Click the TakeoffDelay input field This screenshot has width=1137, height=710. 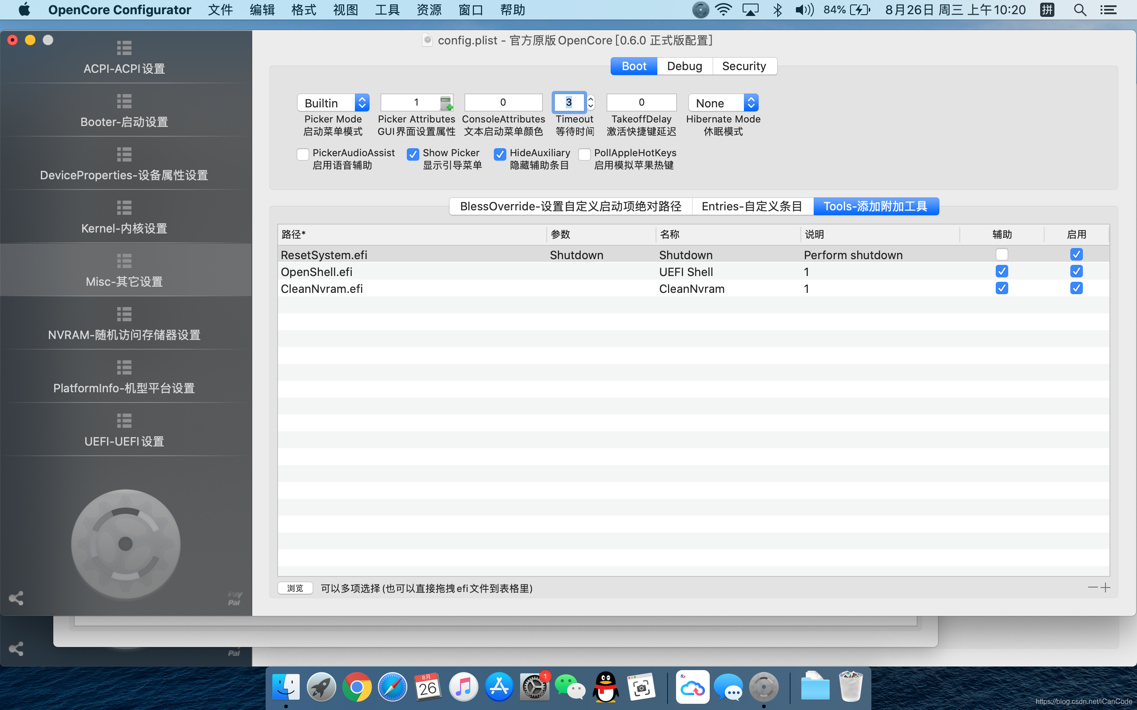tap(641, 103)
